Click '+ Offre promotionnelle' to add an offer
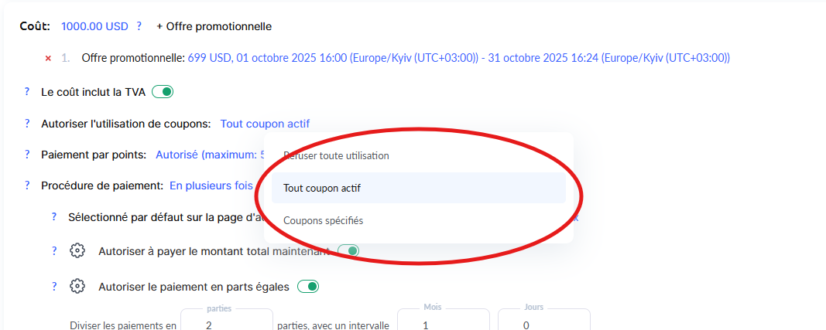 (x=214, y=26)
